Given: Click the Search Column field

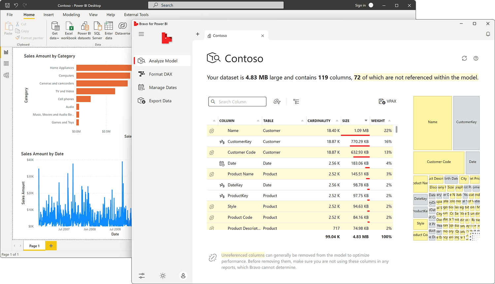Looking at the screenshot, I should click(237, 101).
